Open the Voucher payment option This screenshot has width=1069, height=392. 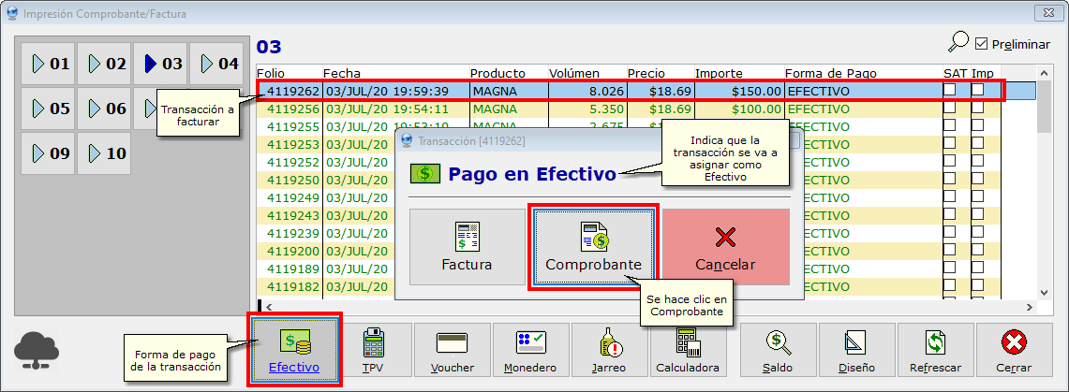point(452,350)
